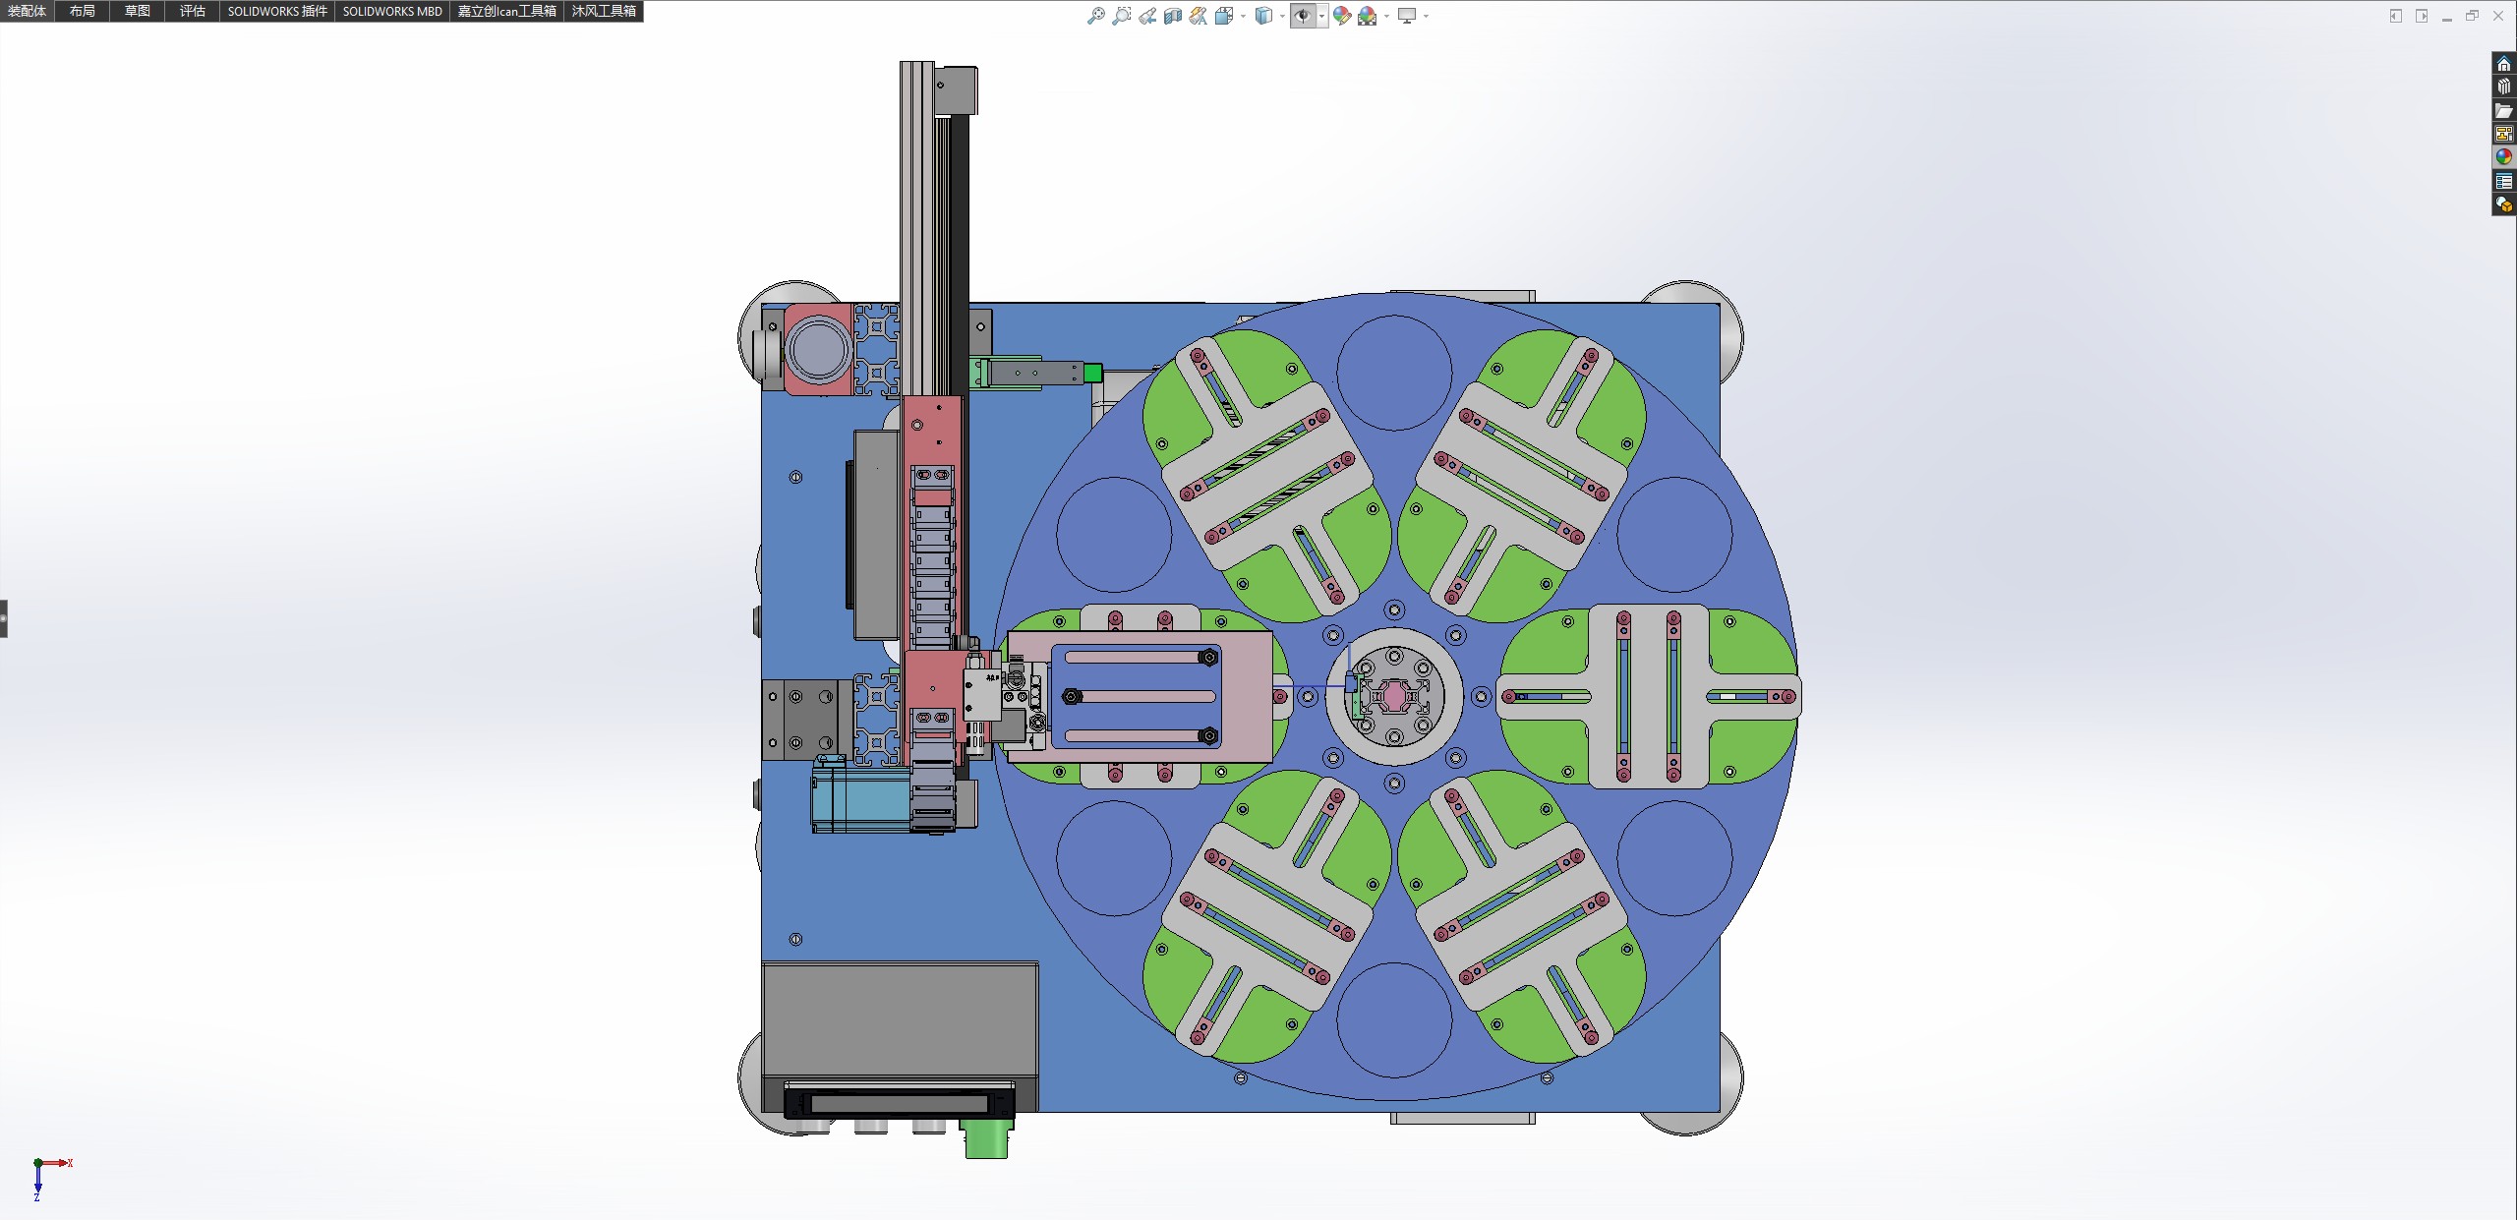
Task: Select the Zoom to Area tool
Action: [x=1121, y=16]
